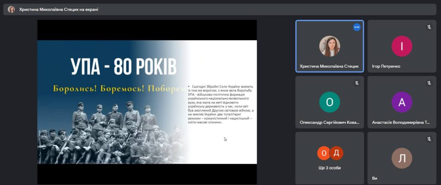Click the green "O" avatar of Олександр
441x185 pixels.
pyautogui.click(x=329, y=102)
